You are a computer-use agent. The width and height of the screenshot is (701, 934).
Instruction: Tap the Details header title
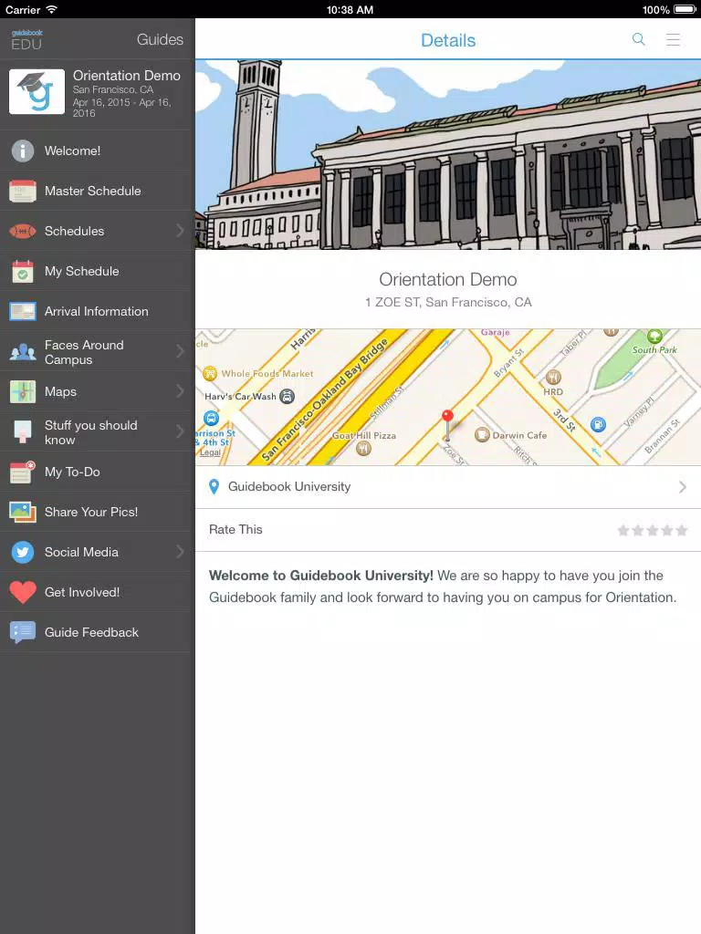click(x=448, y=40)
